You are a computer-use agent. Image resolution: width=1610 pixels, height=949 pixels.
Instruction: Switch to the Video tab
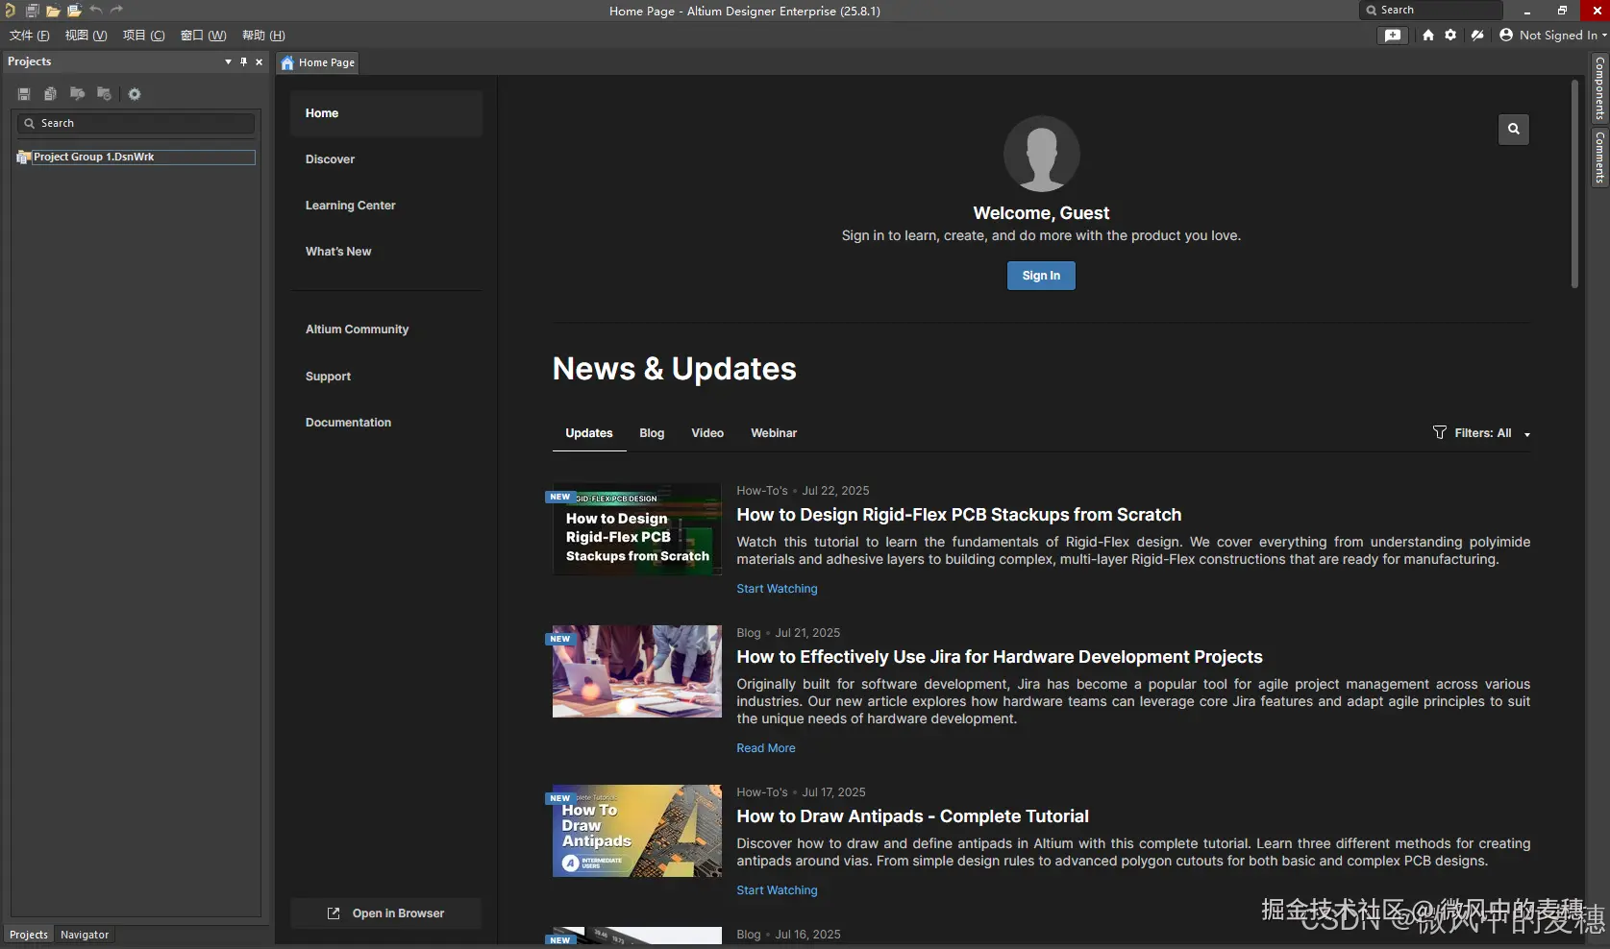coord(707,433)
